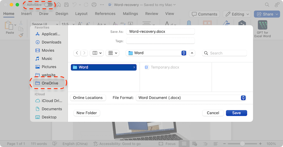This screenshot has width=283, height=147.
Task: Click the Cancel button
Action: tap(213, 113)
